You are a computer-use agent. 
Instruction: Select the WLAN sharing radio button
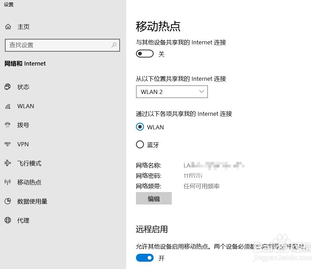140,127
